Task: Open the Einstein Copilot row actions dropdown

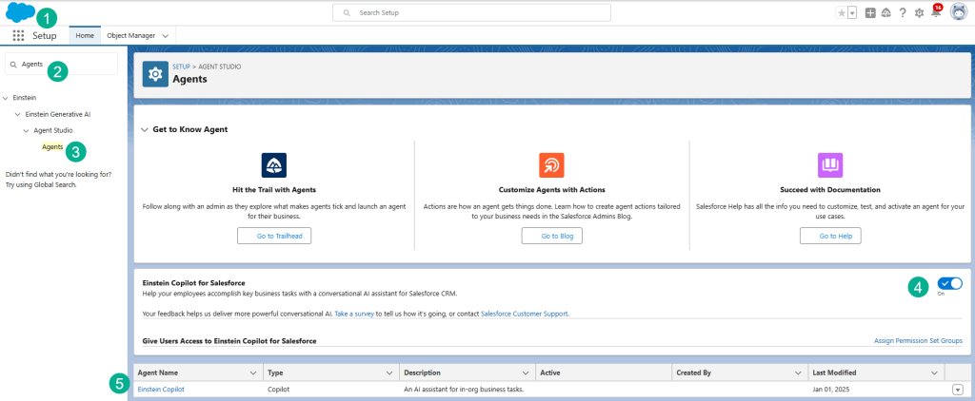Action: click(957, 389)
